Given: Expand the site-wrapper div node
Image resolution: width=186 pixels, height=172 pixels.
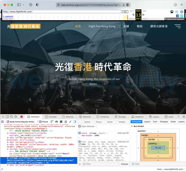Looking at the screenshot, I should point(8,165).
